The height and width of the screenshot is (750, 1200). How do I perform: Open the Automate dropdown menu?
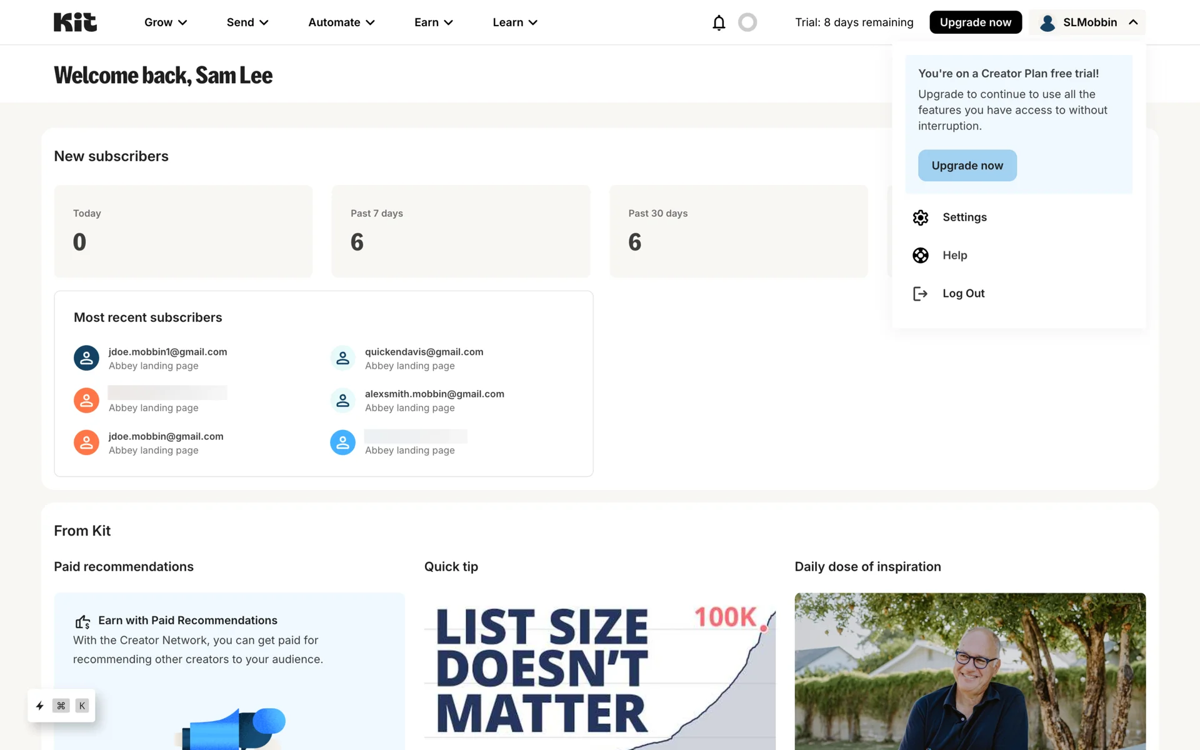click(x=341, y=22)
